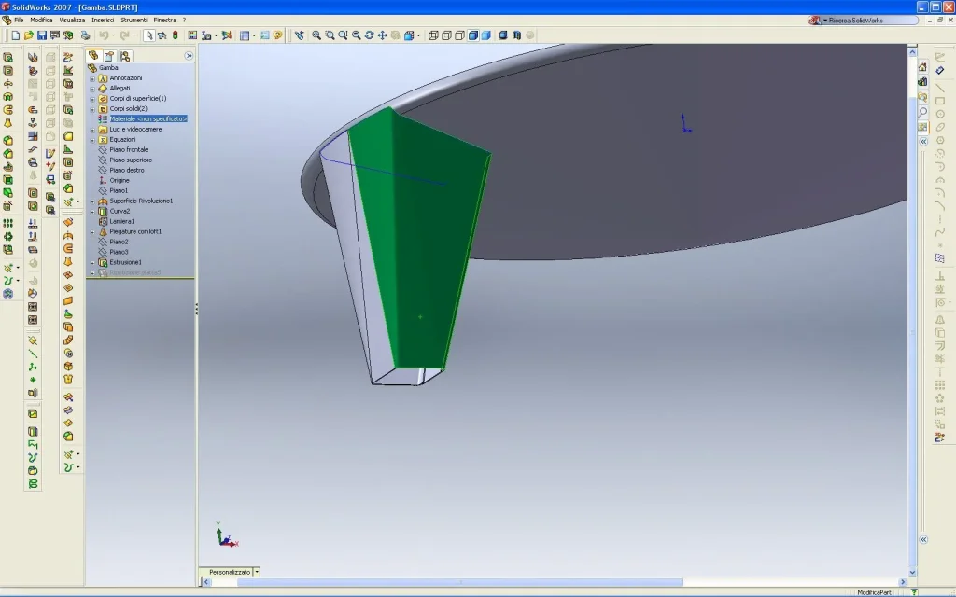
Task: Select Lamiera1 sheet metal feature
Action: 122,221
